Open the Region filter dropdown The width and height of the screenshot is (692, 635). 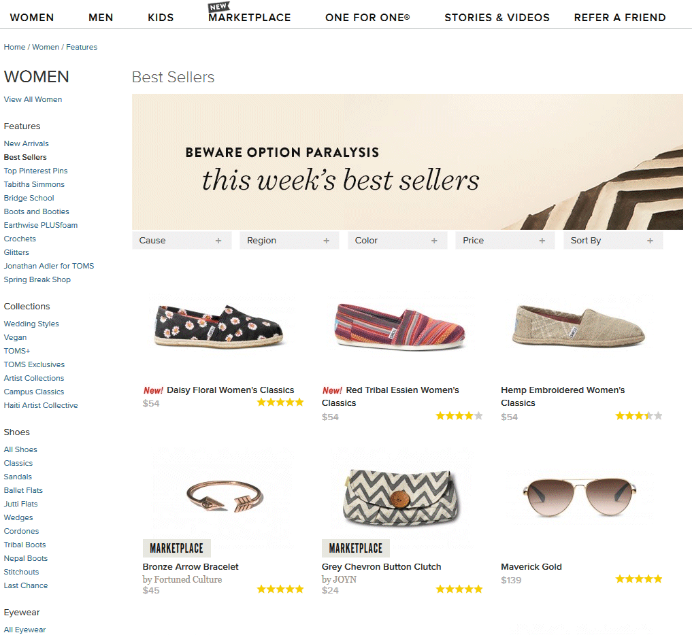coord(289,241)
